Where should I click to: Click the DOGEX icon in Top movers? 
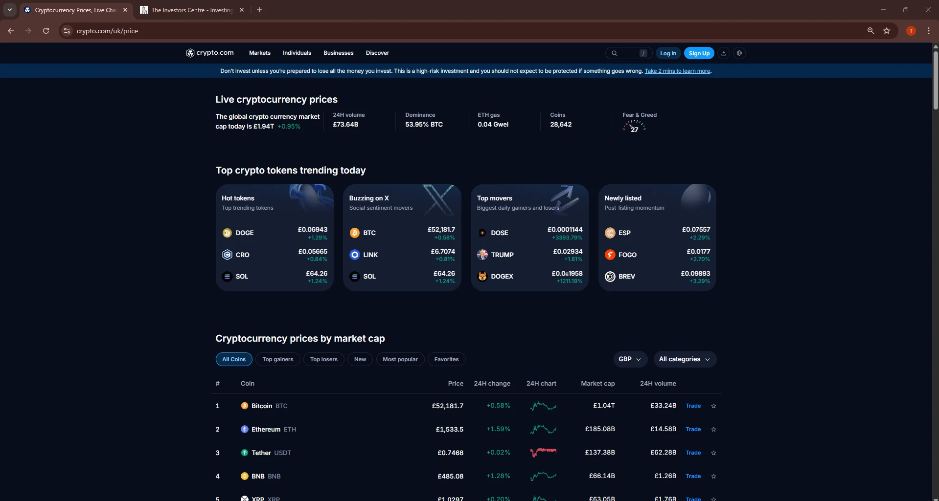click(482, 277)
